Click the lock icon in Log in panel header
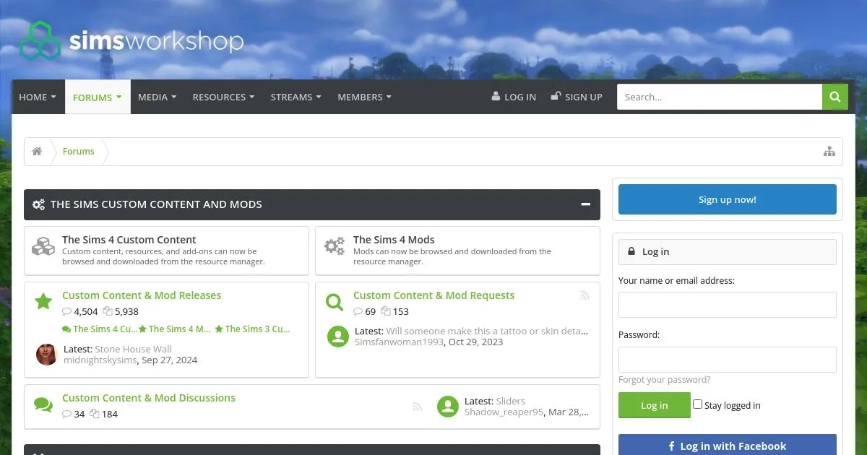Viewport: 867px width, 455px height. click(631, 251)
